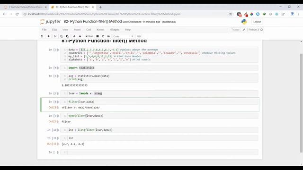Click the pencil edit mode indicator
303x170 pixels.
[x=244, y=30]
